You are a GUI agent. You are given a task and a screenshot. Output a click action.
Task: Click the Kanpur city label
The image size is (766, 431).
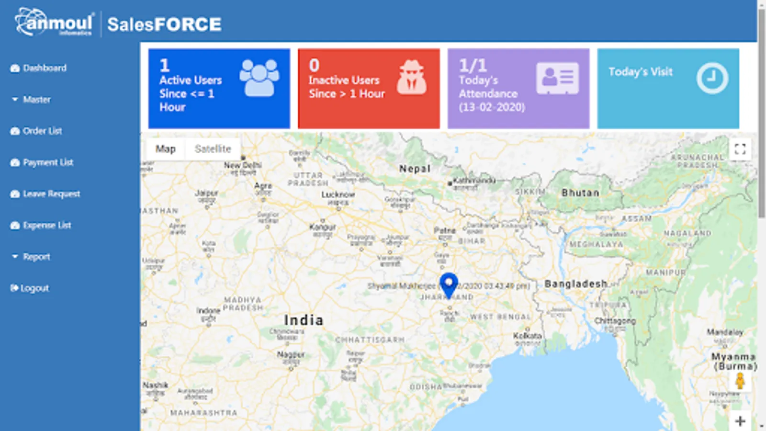tap(323, 227)
